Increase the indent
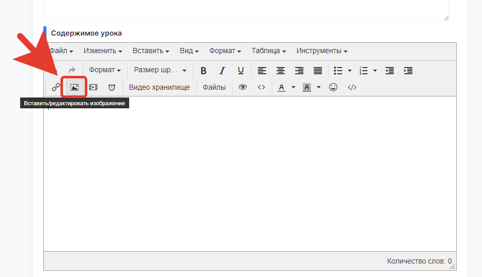 [x=408, y=71]
